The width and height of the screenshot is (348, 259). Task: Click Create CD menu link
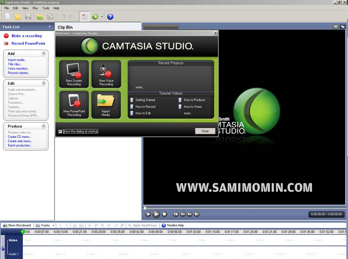click(x=20, y=137)
